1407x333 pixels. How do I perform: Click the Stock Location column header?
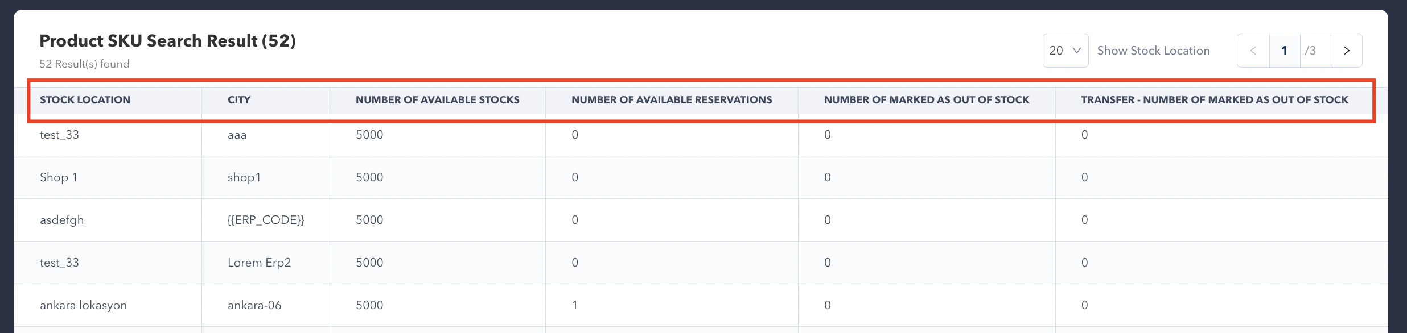point(85,100)
